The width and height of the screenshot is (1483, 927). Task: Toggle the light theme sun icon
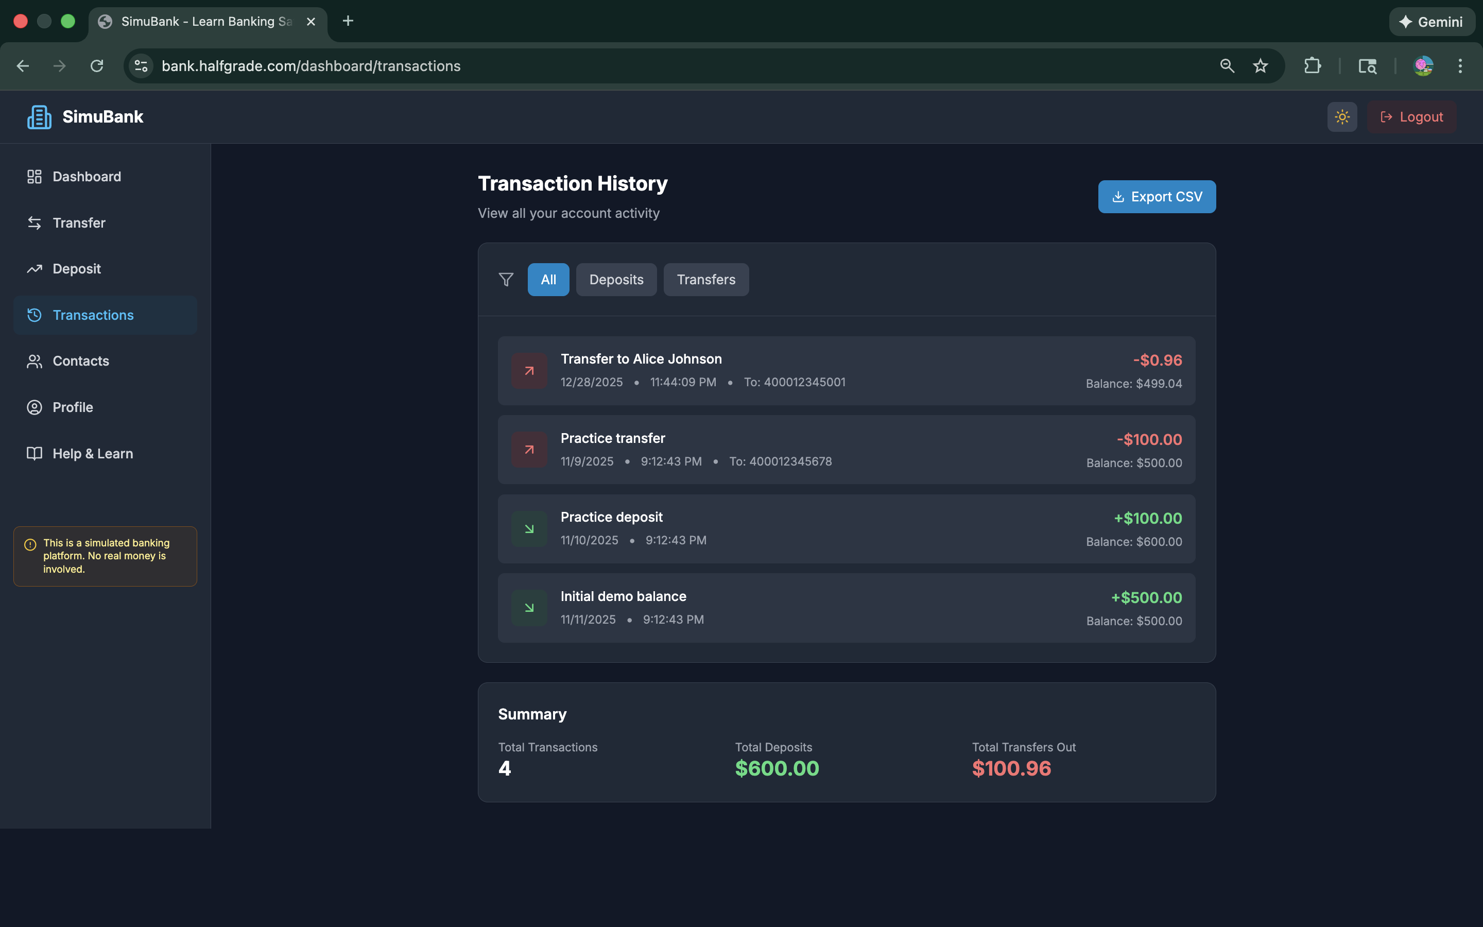[x=1341, y=116]
